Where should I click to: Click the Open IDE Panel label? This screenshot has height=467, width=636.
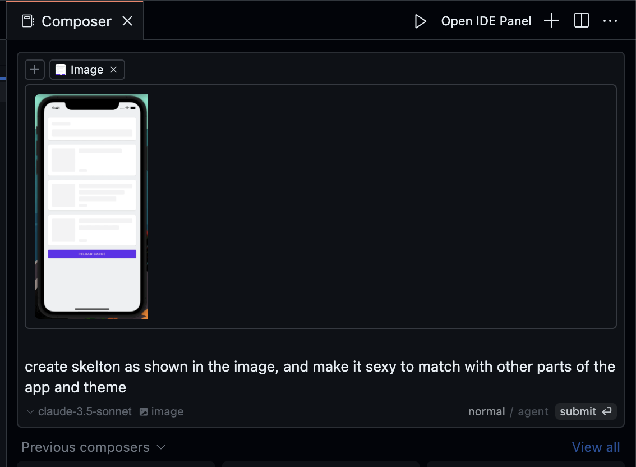[486, 21]
